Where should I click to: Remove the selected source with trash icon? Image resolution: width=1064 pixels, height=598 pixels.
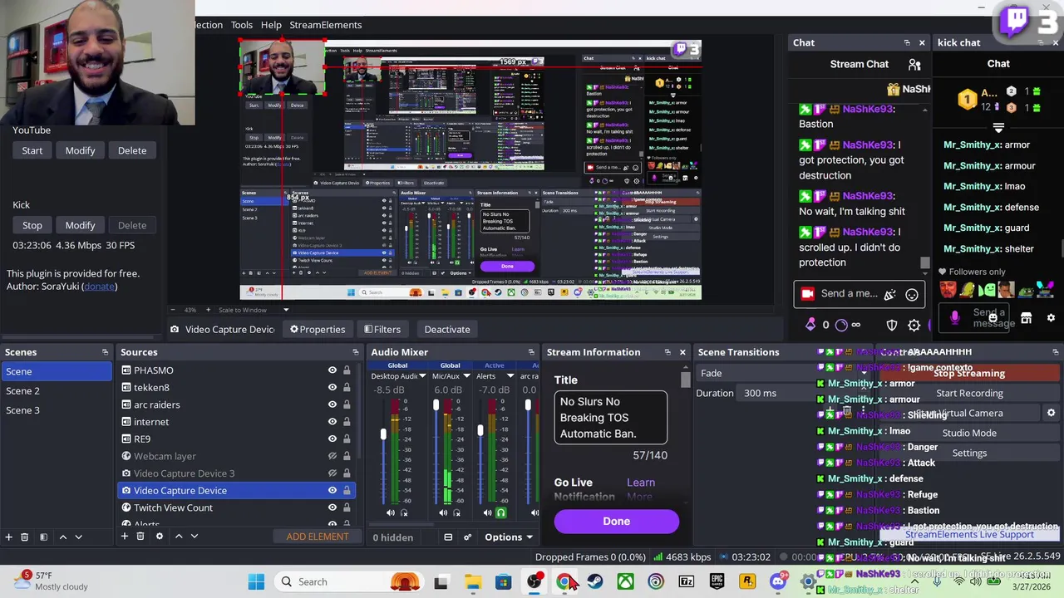click(x=140, y=537)
